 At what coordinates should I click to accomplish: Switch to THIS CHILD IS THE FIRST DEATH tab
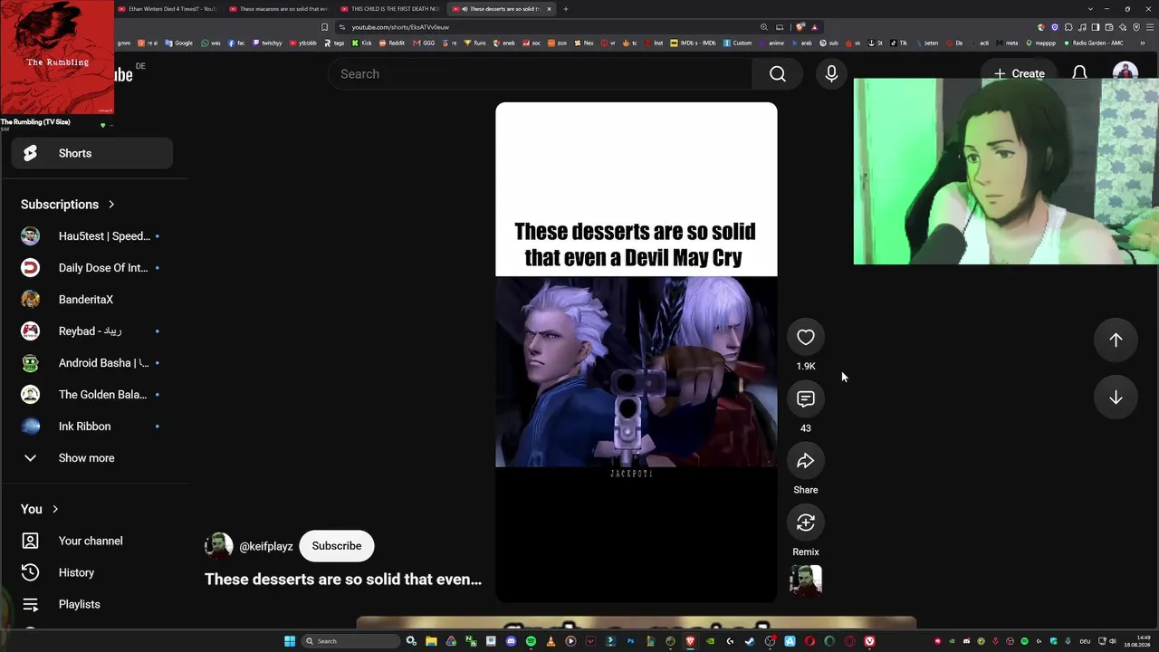[390, 9]
